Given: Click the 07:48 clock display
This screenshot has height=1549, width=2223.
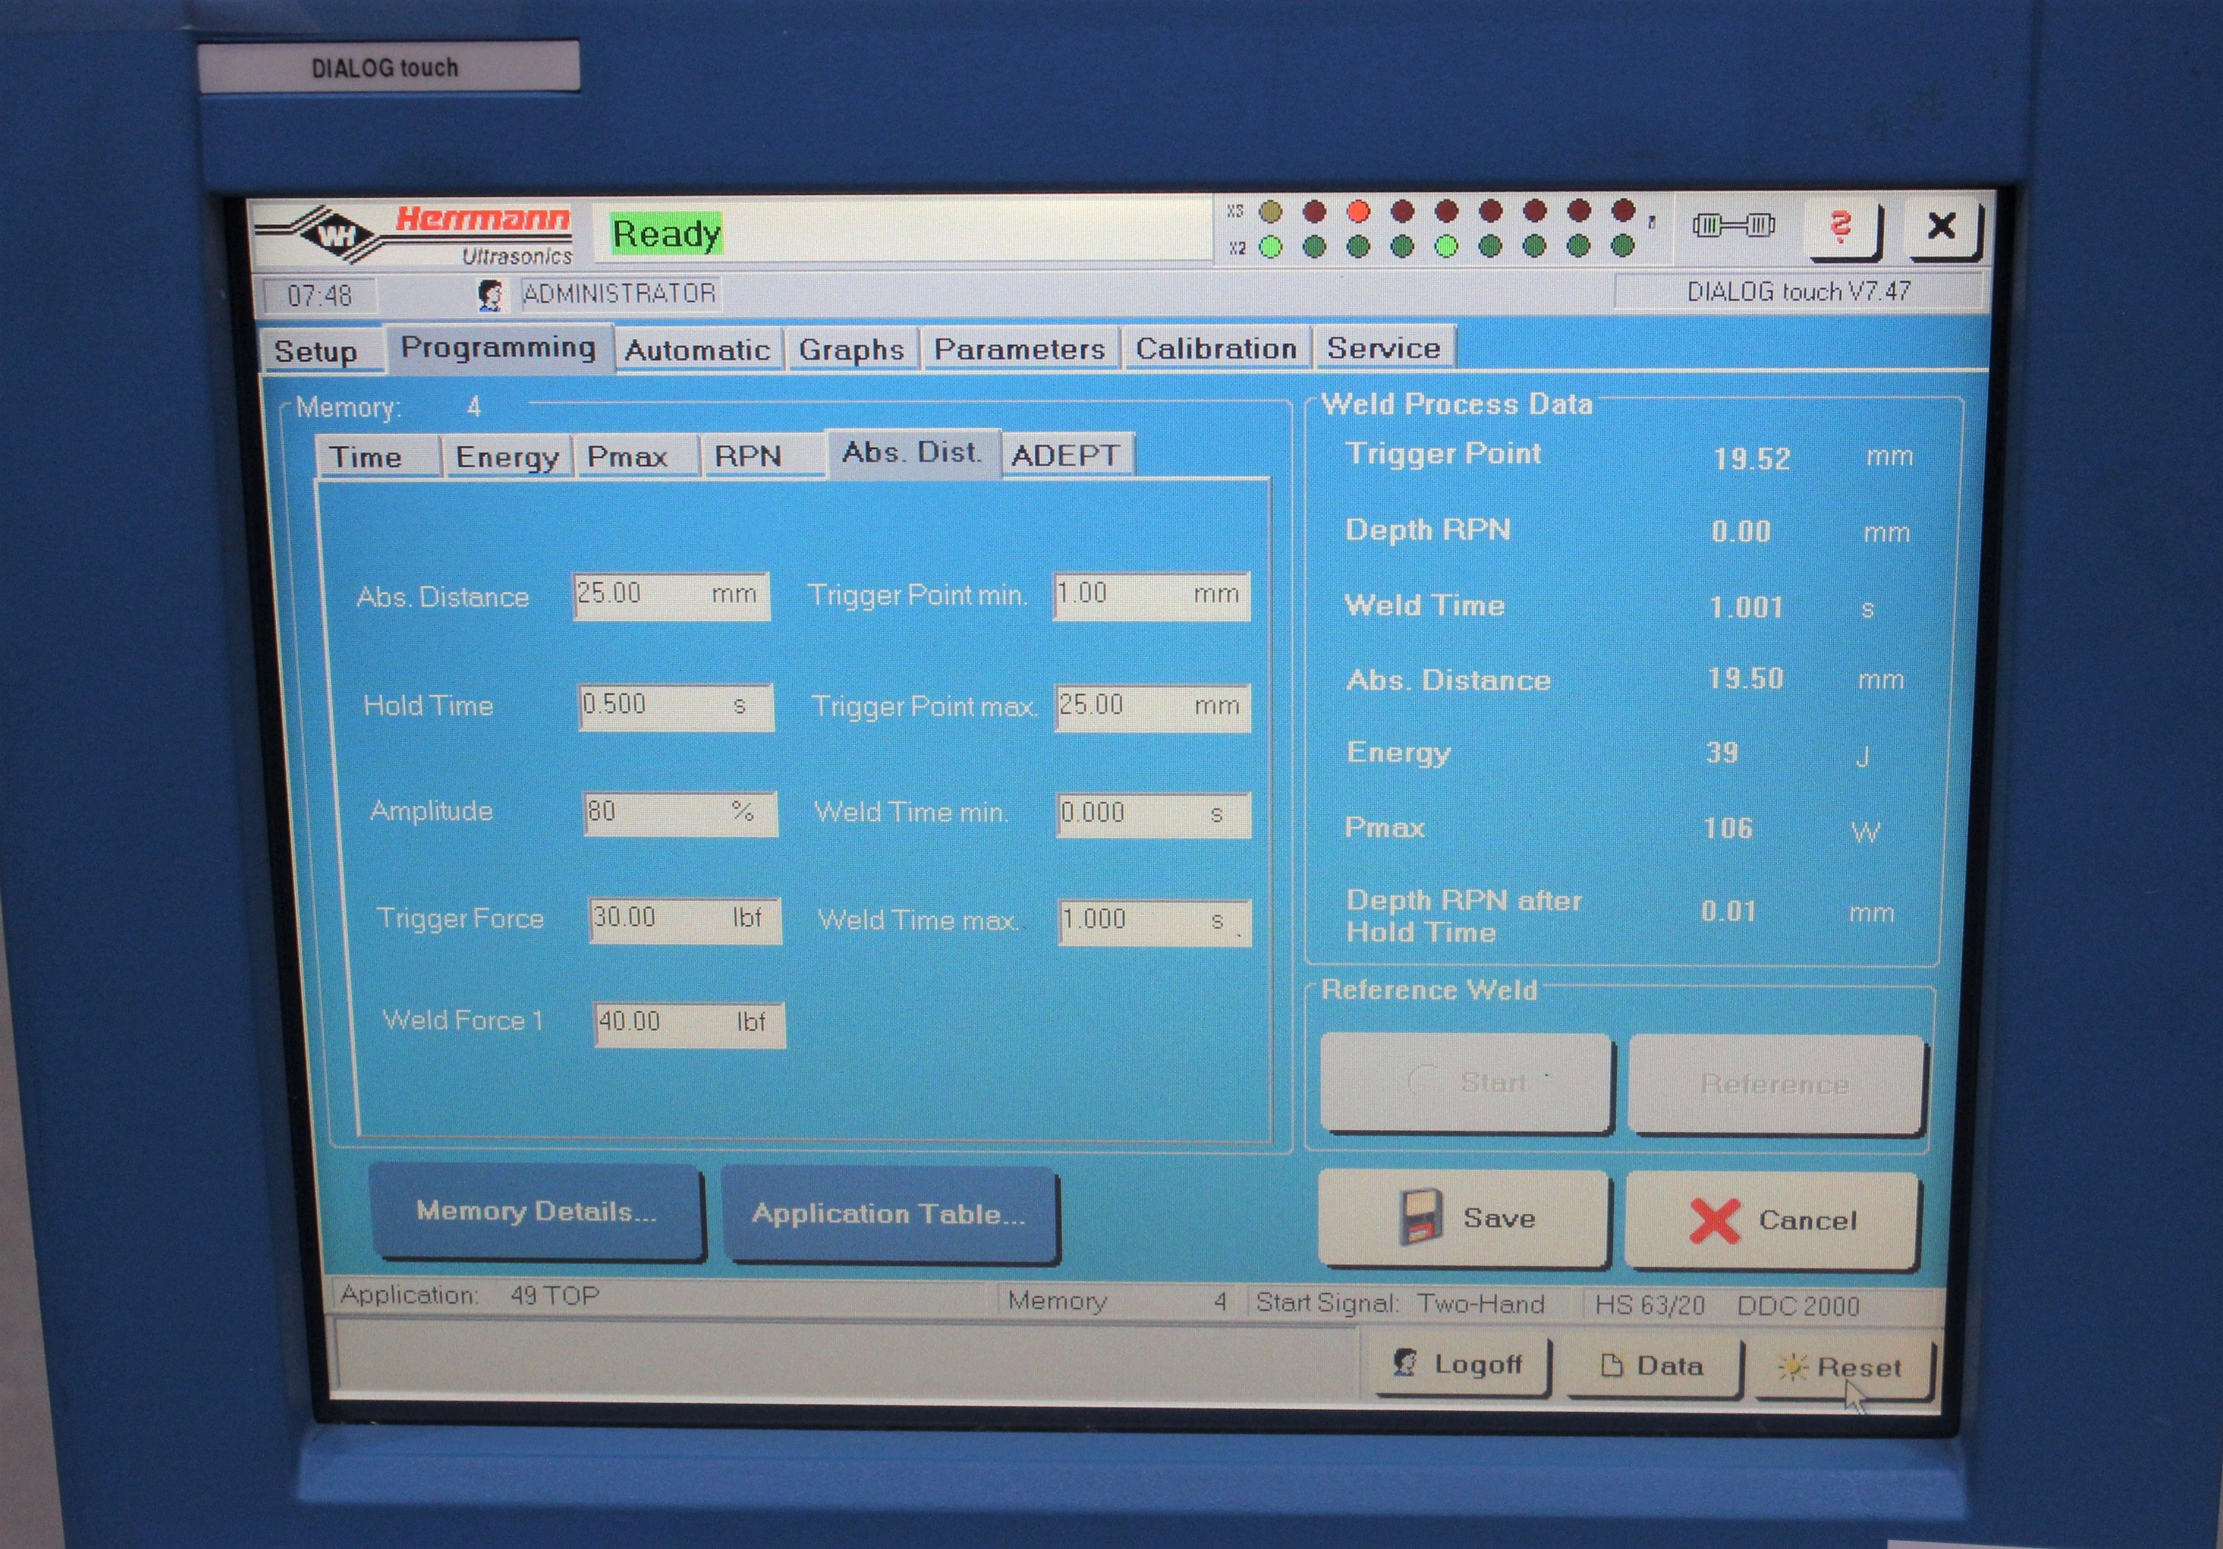Looking at the screenshot, I should point(320,295).
